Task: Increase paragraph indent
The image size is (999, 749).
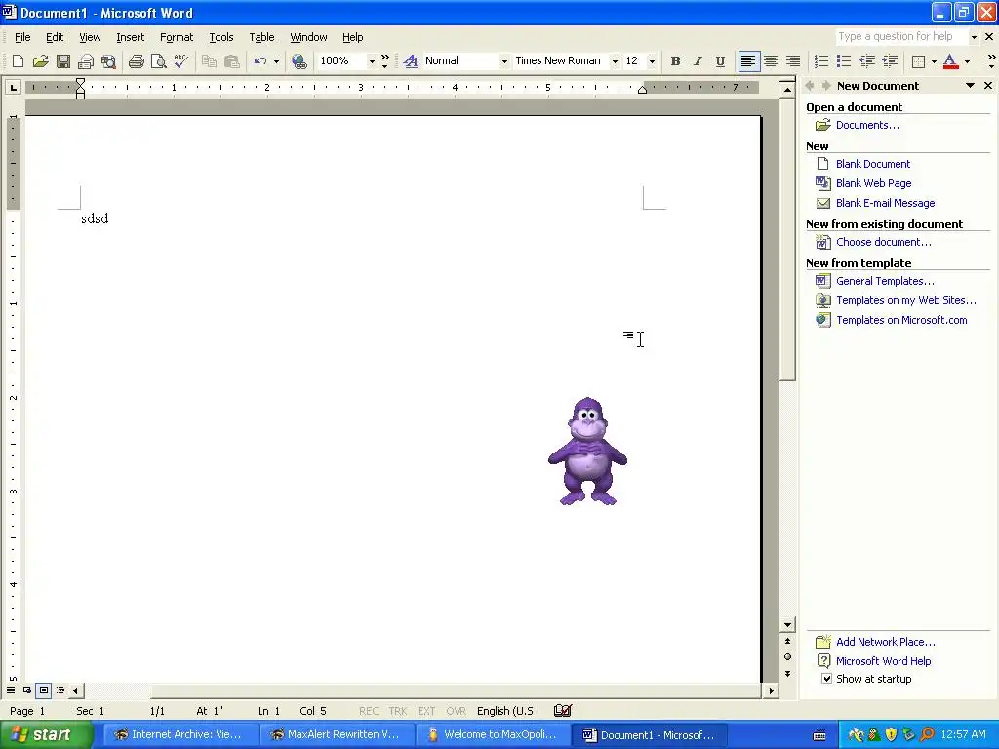Action: click(890, 61)
